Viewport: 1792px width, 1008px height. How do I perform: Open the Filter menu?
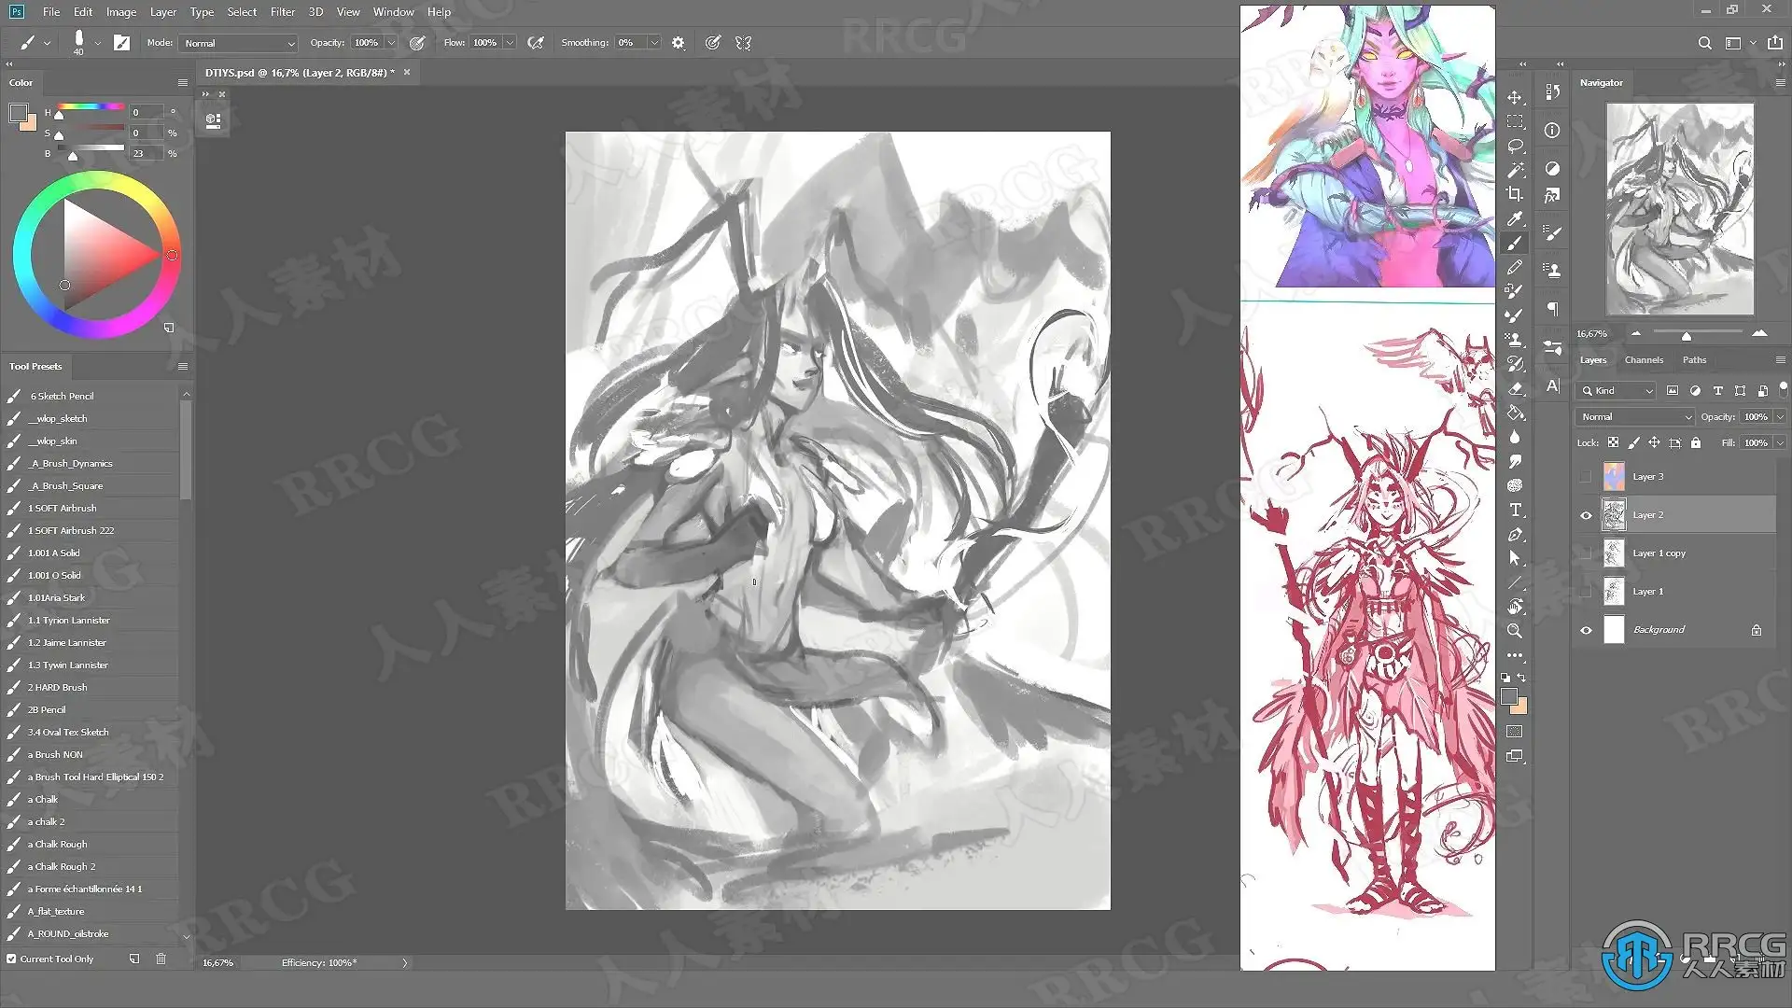[x=282, y=12]
